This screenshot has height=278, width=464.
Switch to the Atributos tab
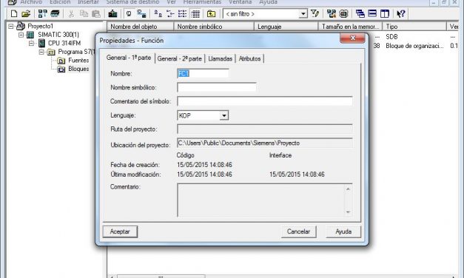[249, 58]
